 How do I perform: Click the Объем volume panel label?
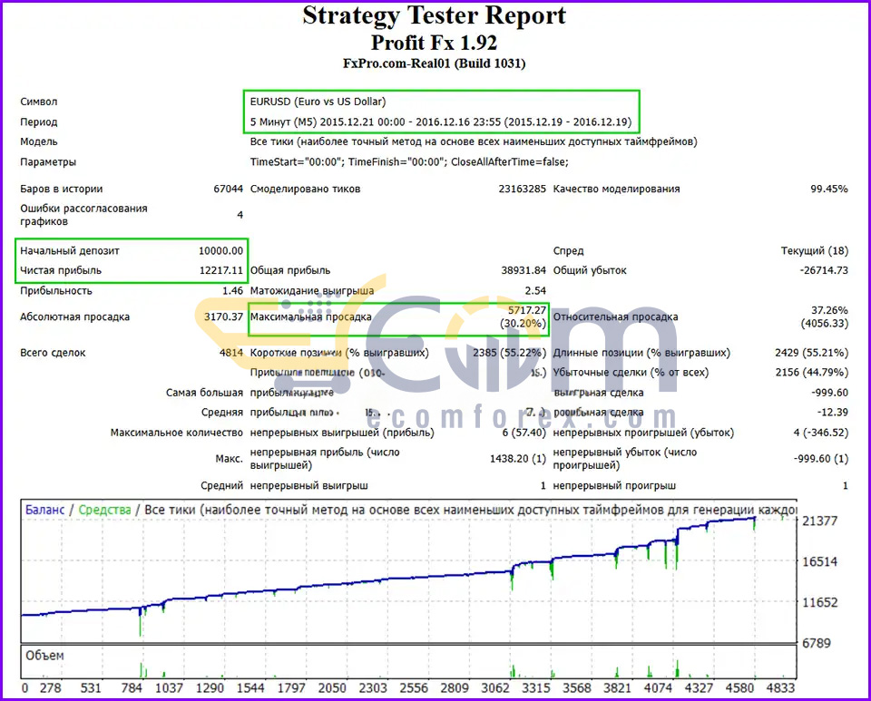(x=44, y=655)
